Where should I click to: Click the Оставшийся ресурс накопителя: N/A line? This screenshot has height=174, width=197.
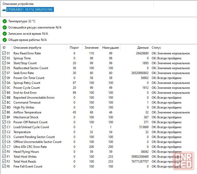pyautogui.click(x=35, y=27)
